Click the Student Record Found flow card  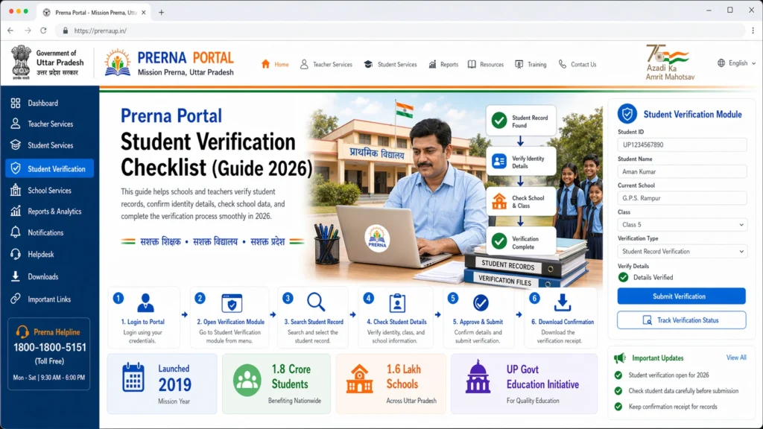[521, 121]
